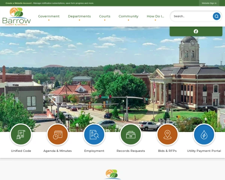This screenshot has width=225, height=180.
Task: Open the Courts menu
Action: pyautogui.click(x=105, y=16)
